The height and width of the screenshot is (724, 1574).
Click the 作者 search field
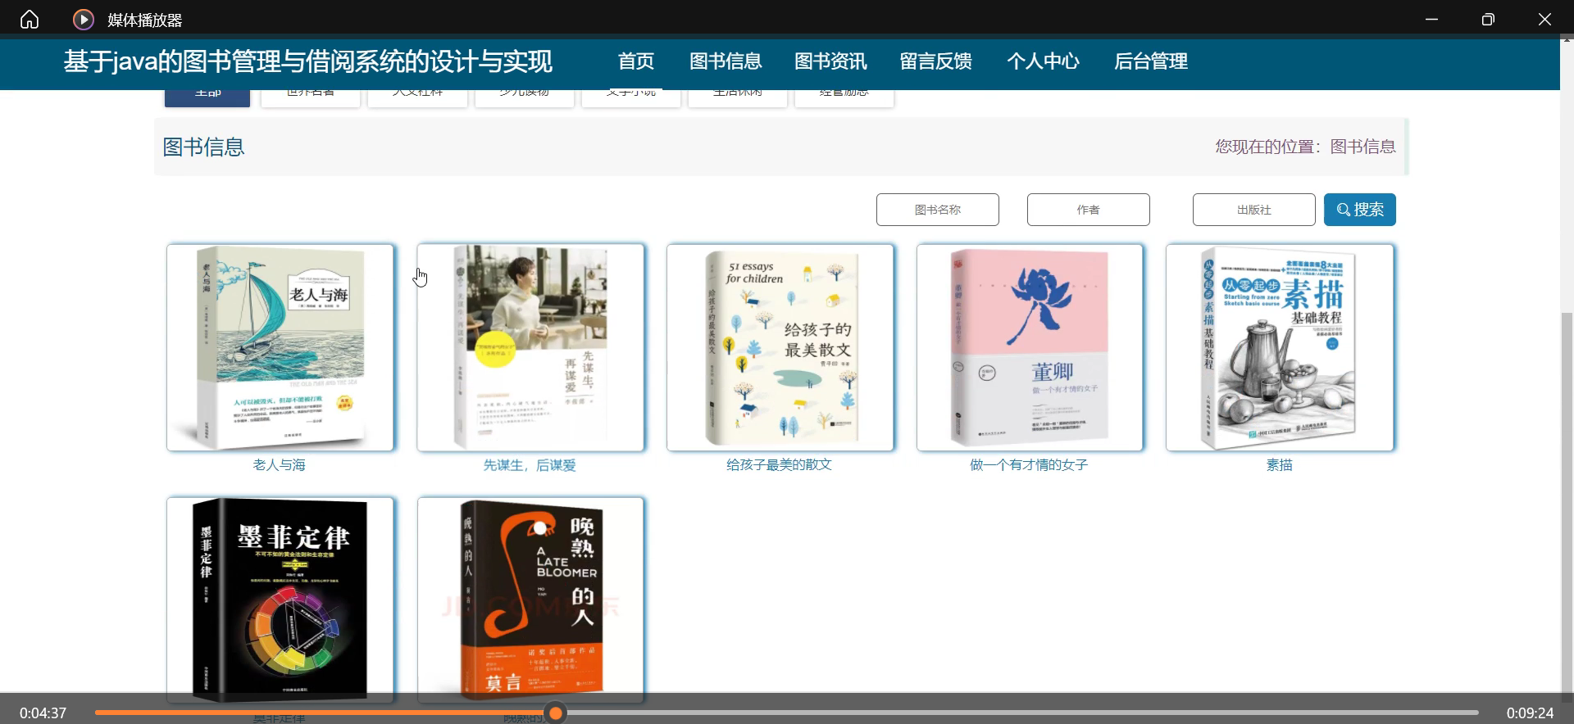[1089, 210]
